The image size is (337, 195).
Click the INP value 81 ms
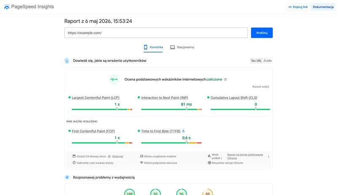tap(186, 105)
